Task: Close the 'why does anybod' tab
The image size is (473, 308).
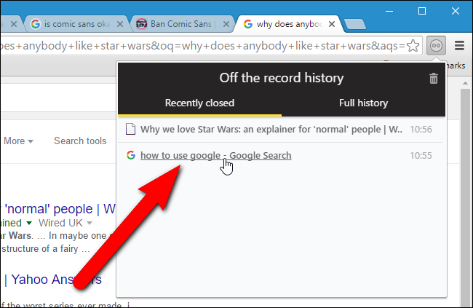Action: 332,24
